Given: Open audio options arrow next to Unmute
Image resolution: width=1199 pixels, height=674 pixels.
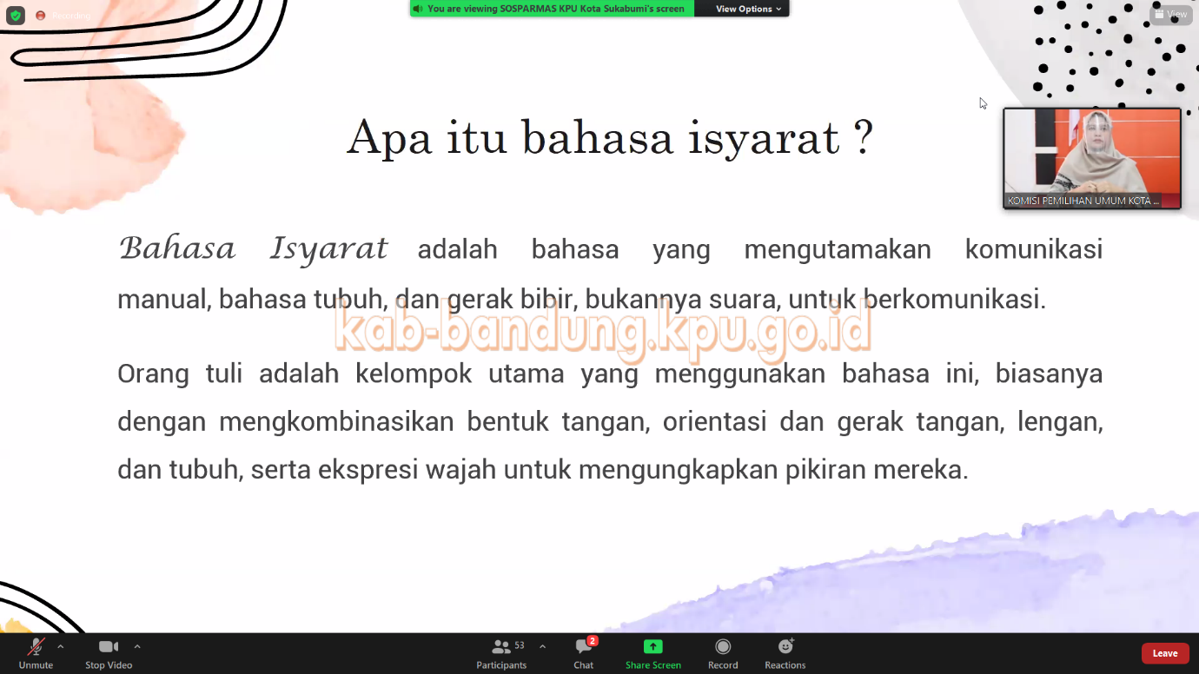Looking at the screenshot, I should pyautogui.click(x=60, y=646).
